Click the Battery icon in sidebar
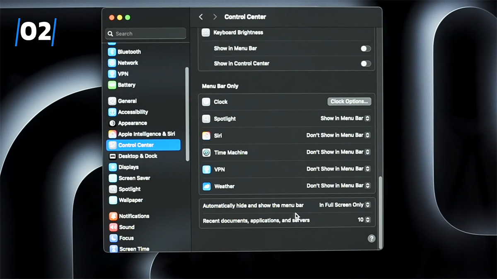 point(112,85)
